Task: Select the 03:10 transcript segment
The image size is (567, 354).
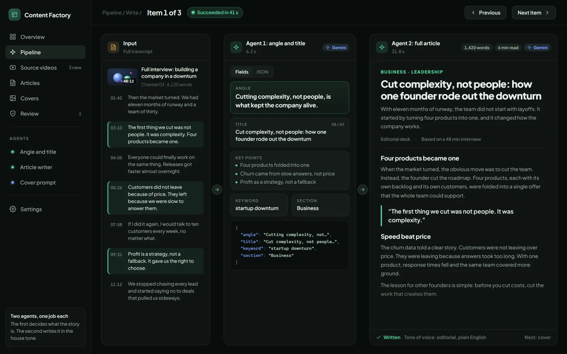Action: tap(156, 135)
